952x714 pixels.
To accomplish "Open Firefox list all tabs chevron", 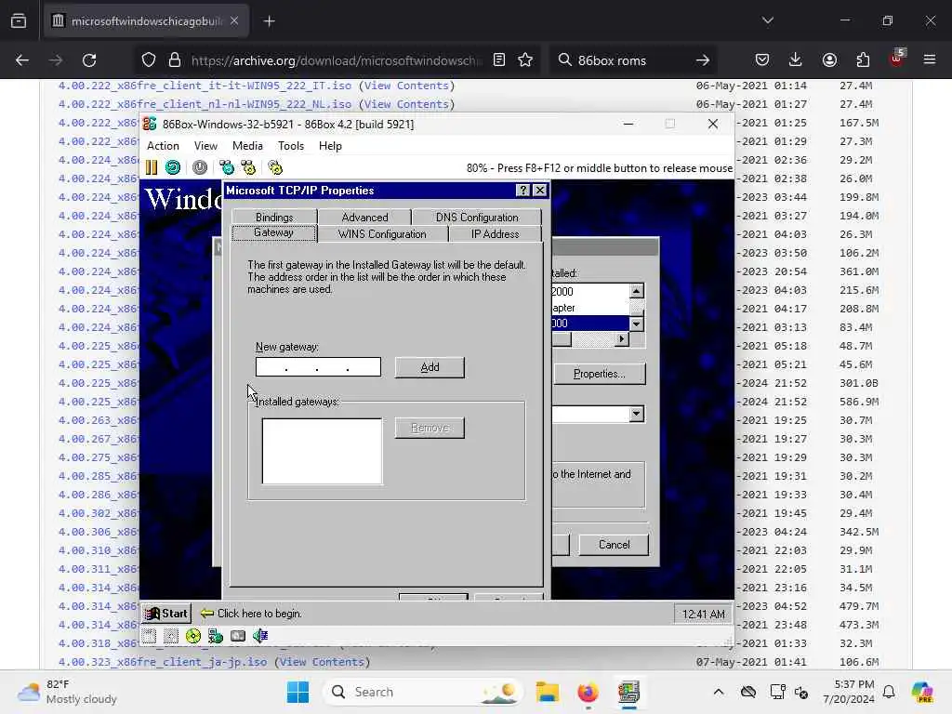I will tap(767, 20).
